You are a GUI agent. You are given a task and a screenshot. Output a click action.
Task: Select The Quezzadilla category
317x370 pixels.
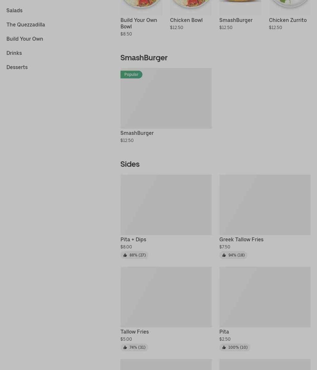click(x=26, y=25)
